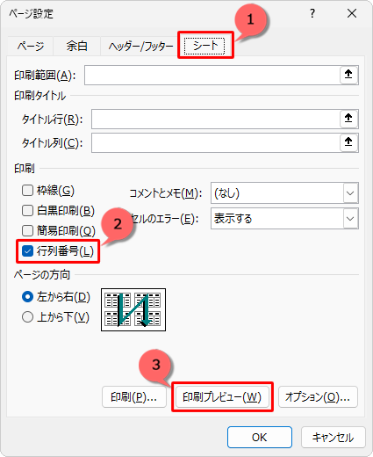Click into the タイトル列(C) input field

click(216, 142)
